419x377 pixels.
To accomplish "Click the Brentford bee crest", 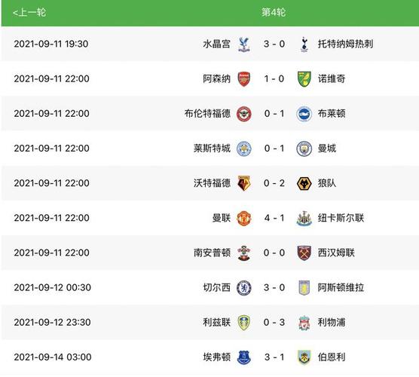I will pos(244,114).
